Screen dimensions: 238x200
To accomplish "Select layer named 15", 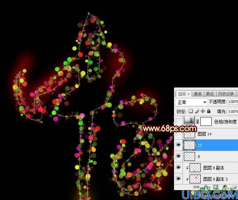I will click(x=200, y=145).
